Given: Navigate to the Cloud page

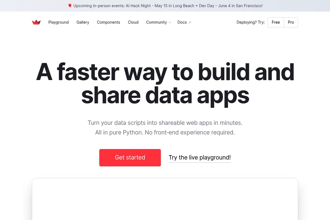Looking at the screenshot, I should (x=133, y=22).
